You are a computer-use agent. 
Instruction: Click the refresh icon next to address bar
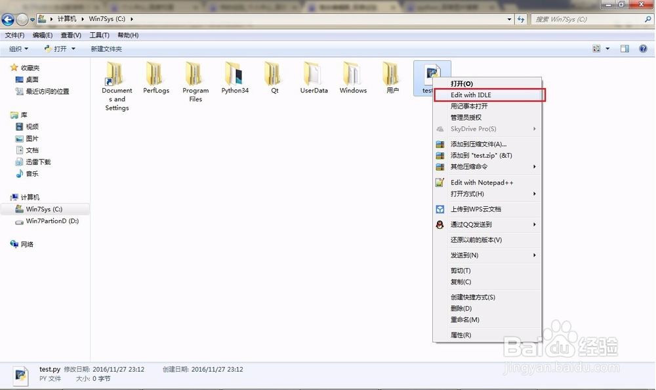coord(520,20)
